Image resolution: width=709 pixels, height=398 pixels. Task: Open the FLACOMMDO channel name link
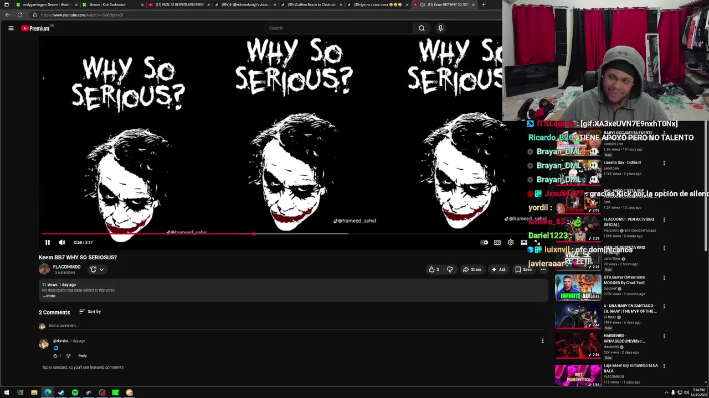click(66, 267)
